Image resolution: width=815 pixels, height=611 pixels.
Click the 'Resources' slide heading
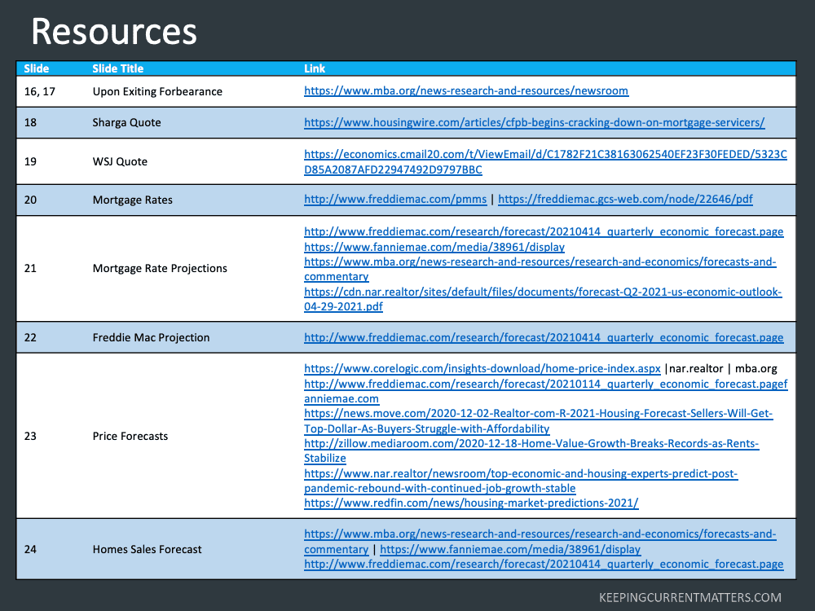pos(114,33)
